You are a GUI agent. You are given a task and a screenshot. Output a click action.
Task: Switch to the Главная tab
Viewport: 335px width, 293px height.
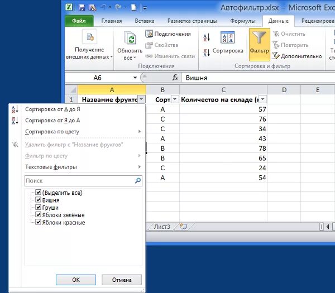[x=112, y=21]
